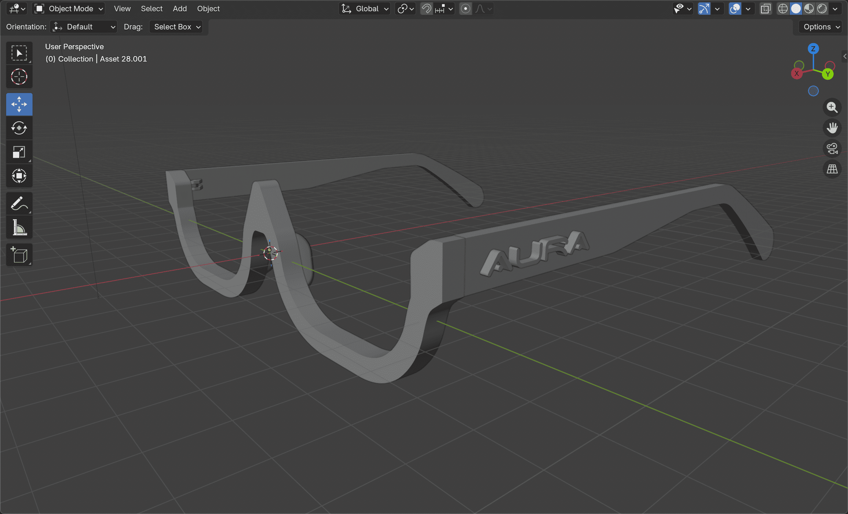This screenshot has width=848, height=514.
Task: Click the blue Z axis gizmo
Action: 813,49
